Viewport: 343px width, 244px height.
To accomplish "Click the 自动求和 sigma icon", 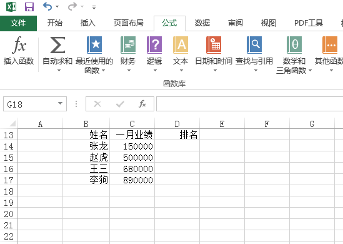I will point(57,45).
